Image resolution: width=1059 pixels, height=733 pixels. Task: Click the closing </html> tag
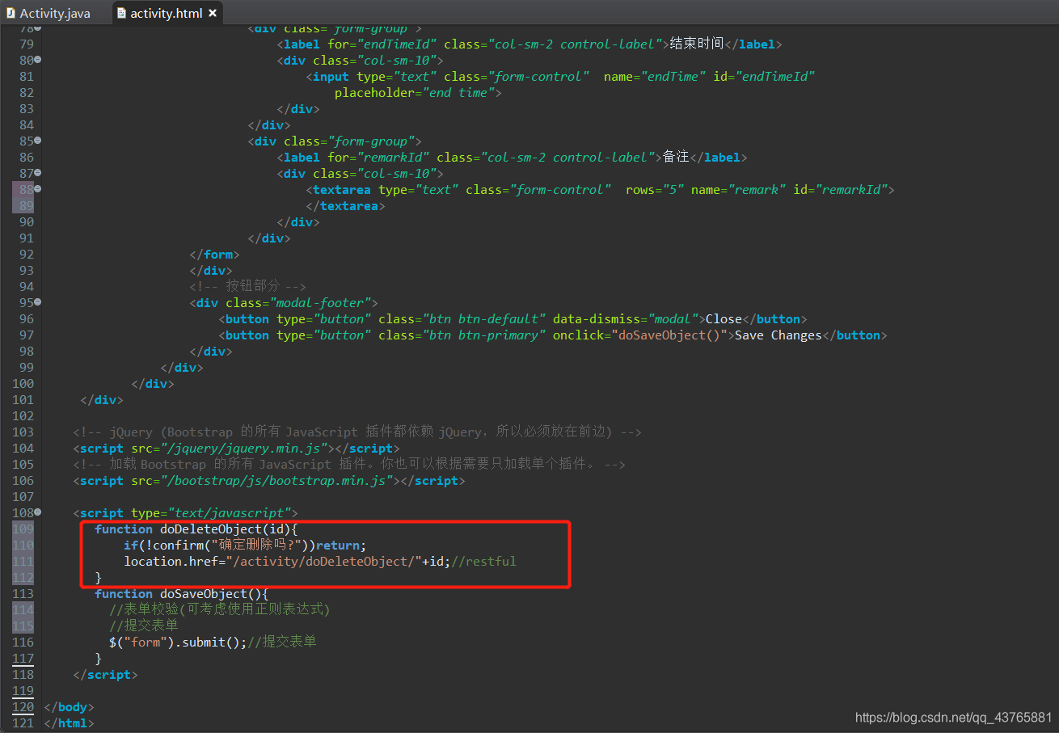69,723
